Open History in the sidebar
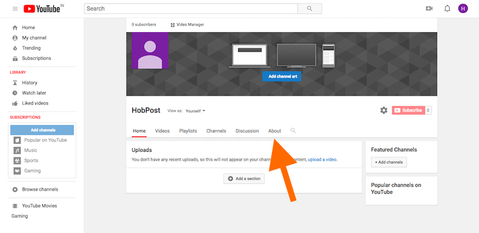 coord(29,82)
